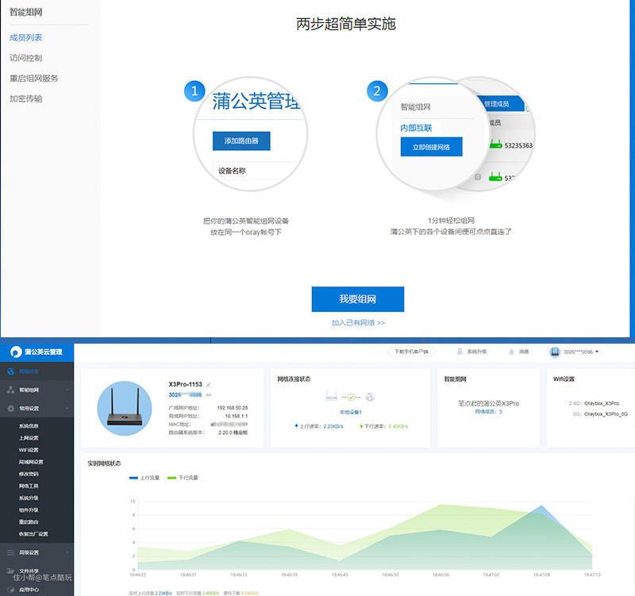Open the 网络成员: 3 link
Screen dimensions: 635x596
click(x=488, y=411)
